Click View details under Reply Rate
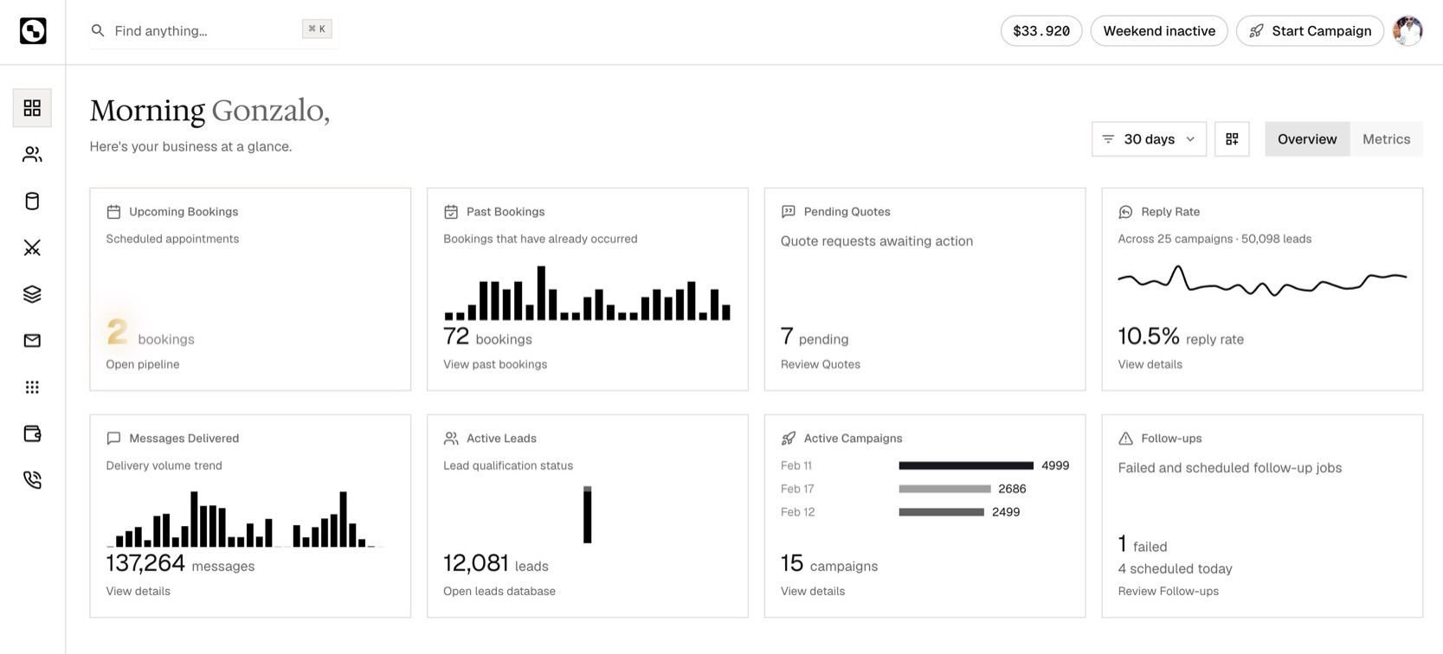The height and width of the screenshot is (654, 1443). pyautogui.click(x=1150, y=364)
